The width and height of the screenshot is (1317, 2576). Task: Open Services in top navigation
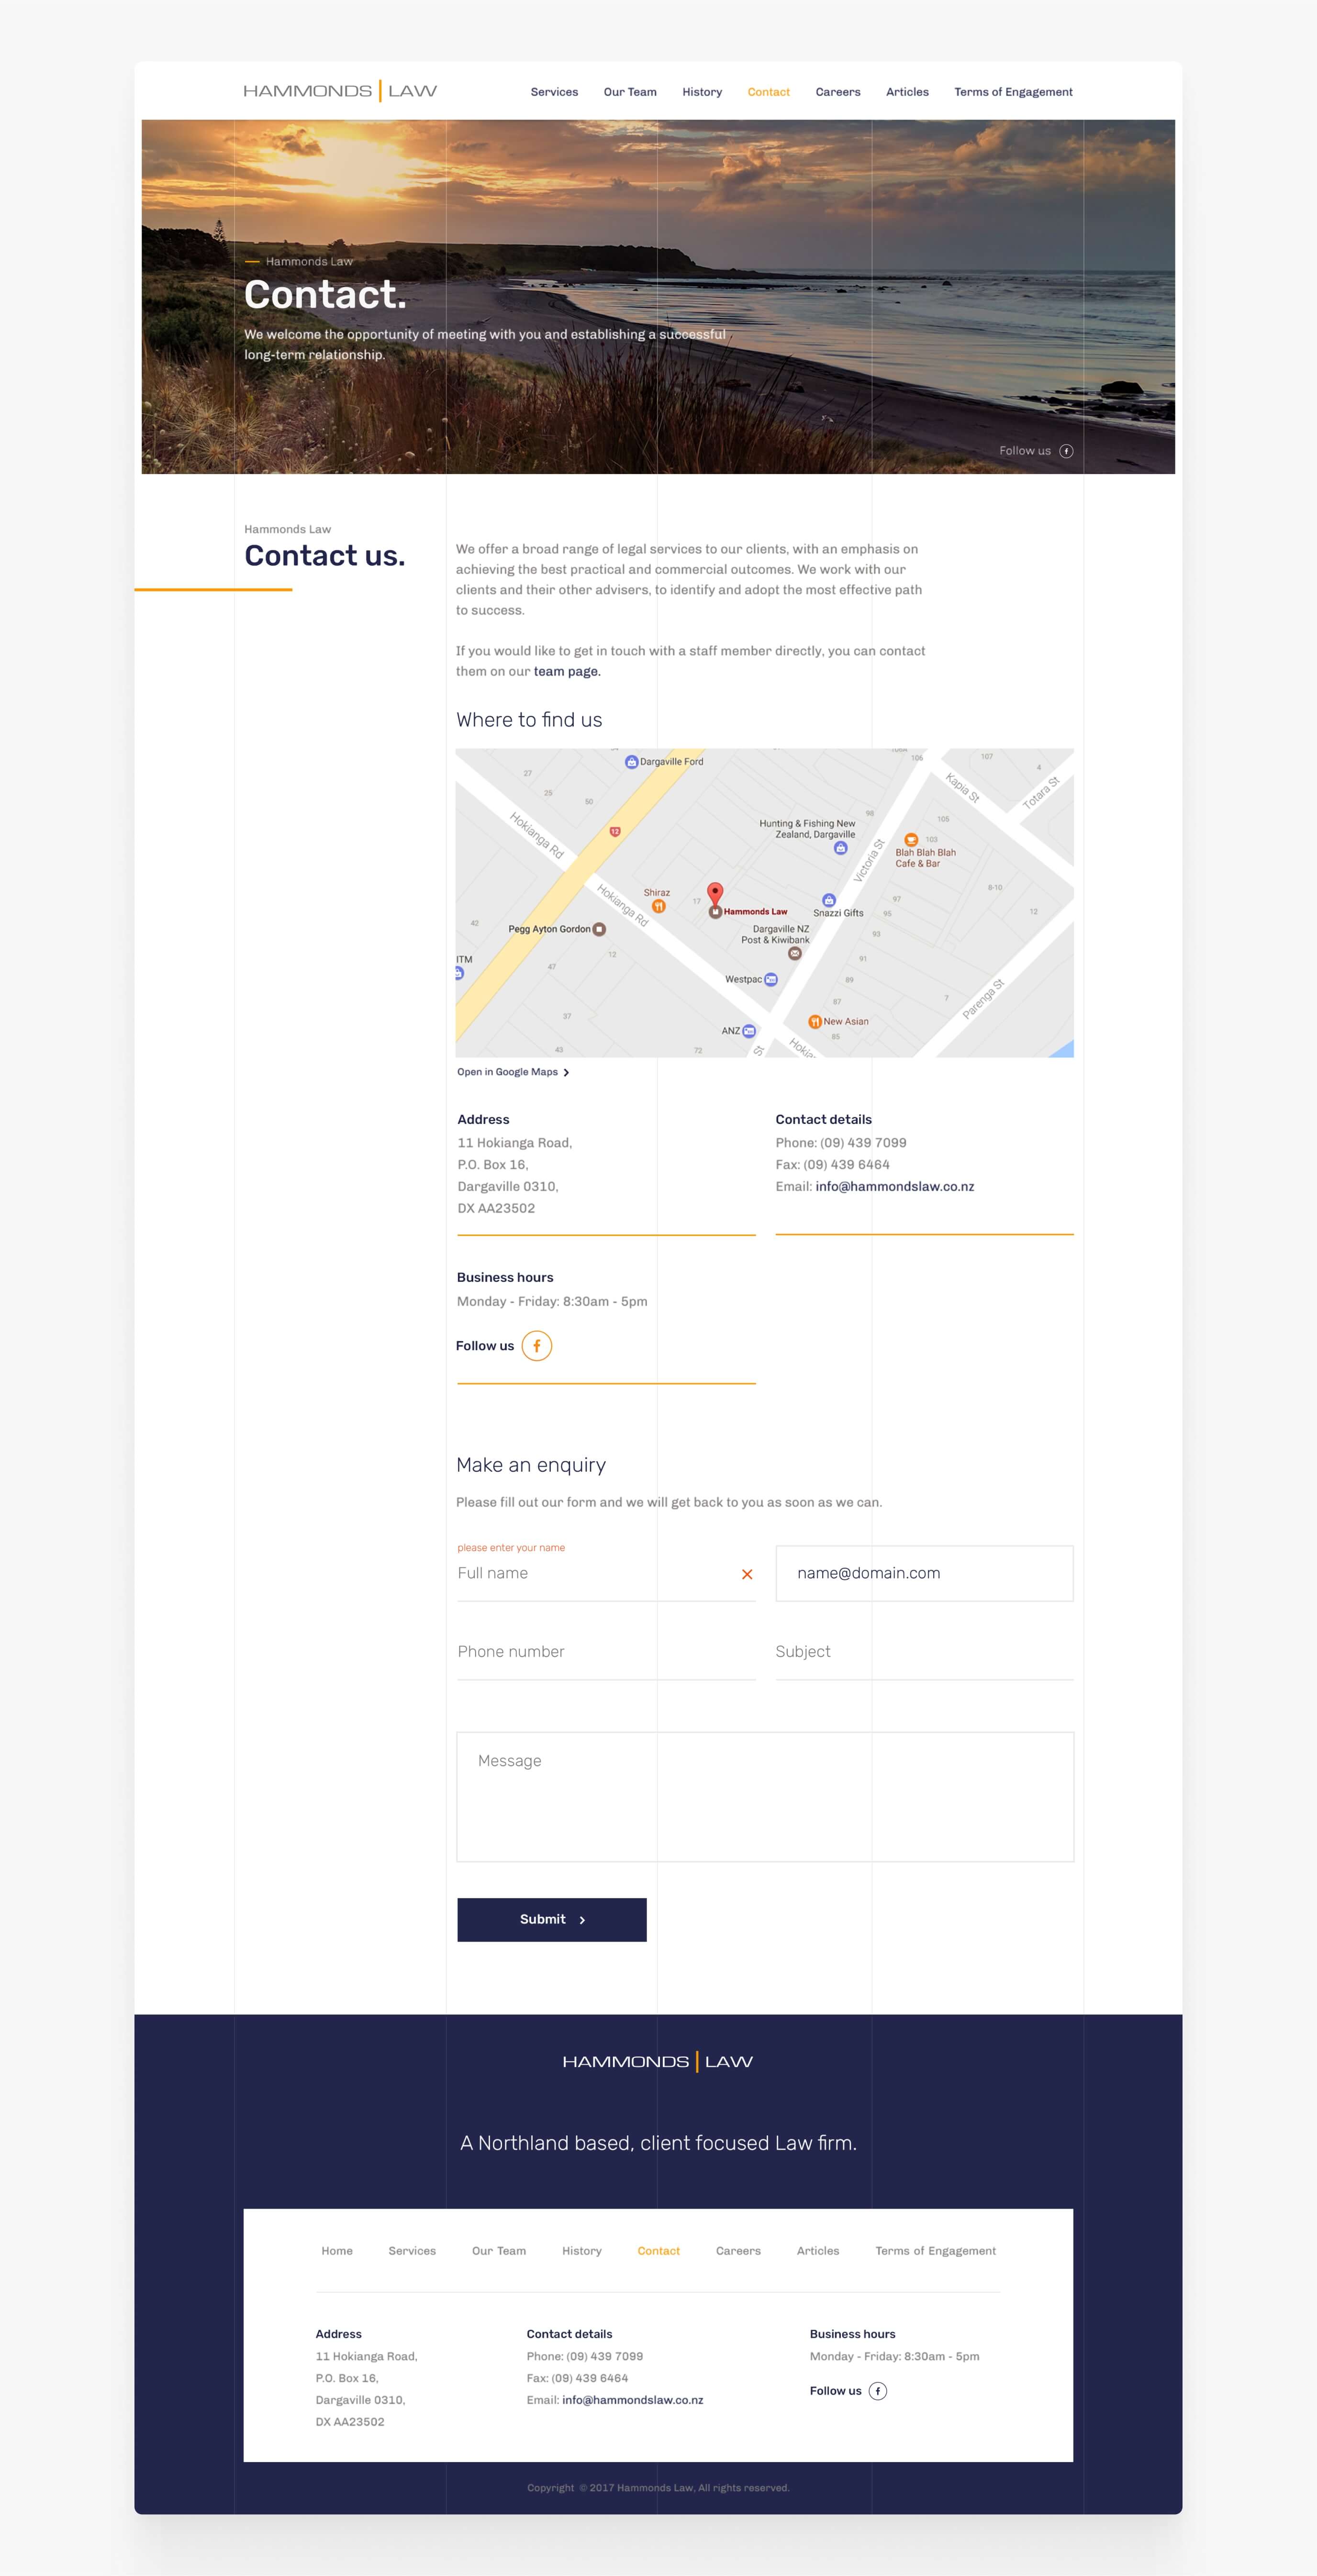[x=554, y=92]
